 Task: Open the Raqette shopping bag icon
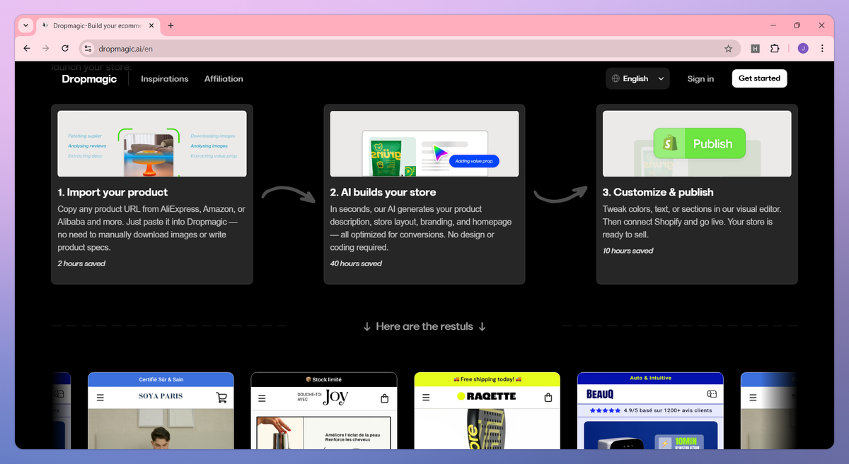[x=548, y=398]
